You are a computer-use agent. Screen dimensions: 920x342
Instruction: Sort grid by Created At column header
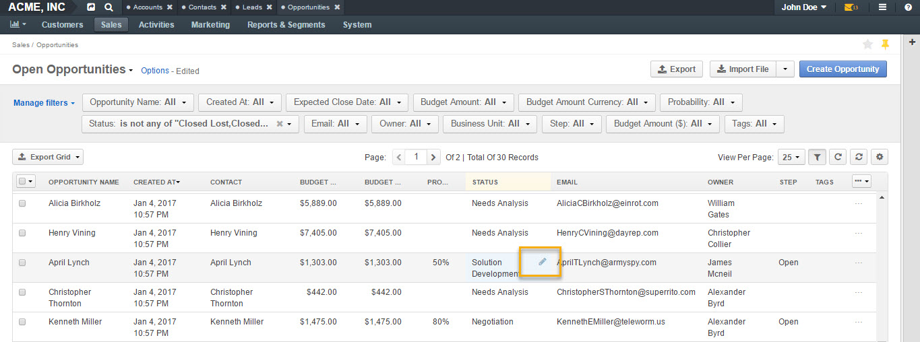[156, 182]
